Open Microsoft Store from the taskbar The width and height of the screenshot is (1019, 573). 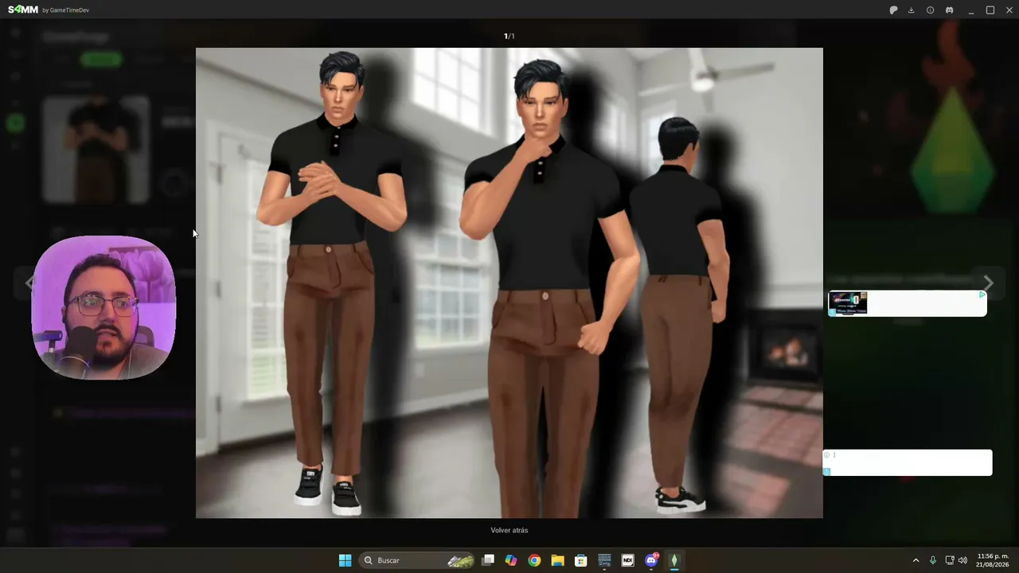pos(581,560)
